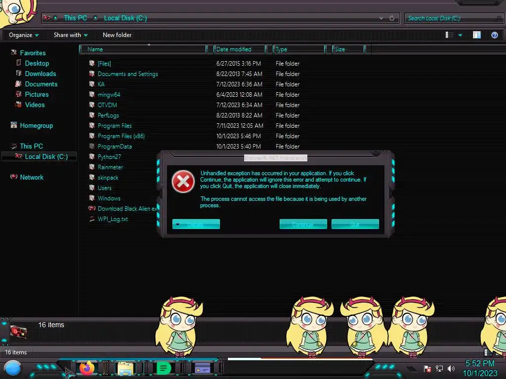
Task: Click Quit in the error dialog
Action: [x=355, y=225]
